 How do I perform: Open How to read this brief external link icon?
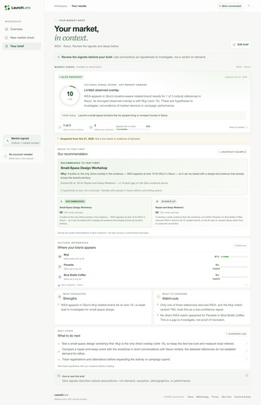247,375
